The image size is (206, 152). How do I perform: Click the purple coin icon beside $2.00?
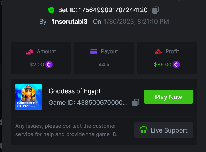49,65
